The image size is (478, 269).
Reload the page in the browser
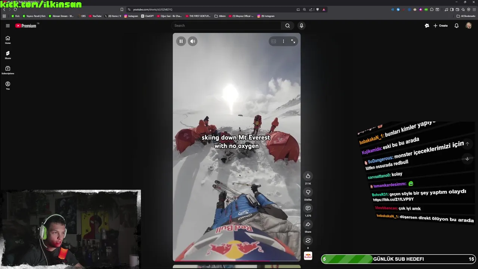coord(15,9)
